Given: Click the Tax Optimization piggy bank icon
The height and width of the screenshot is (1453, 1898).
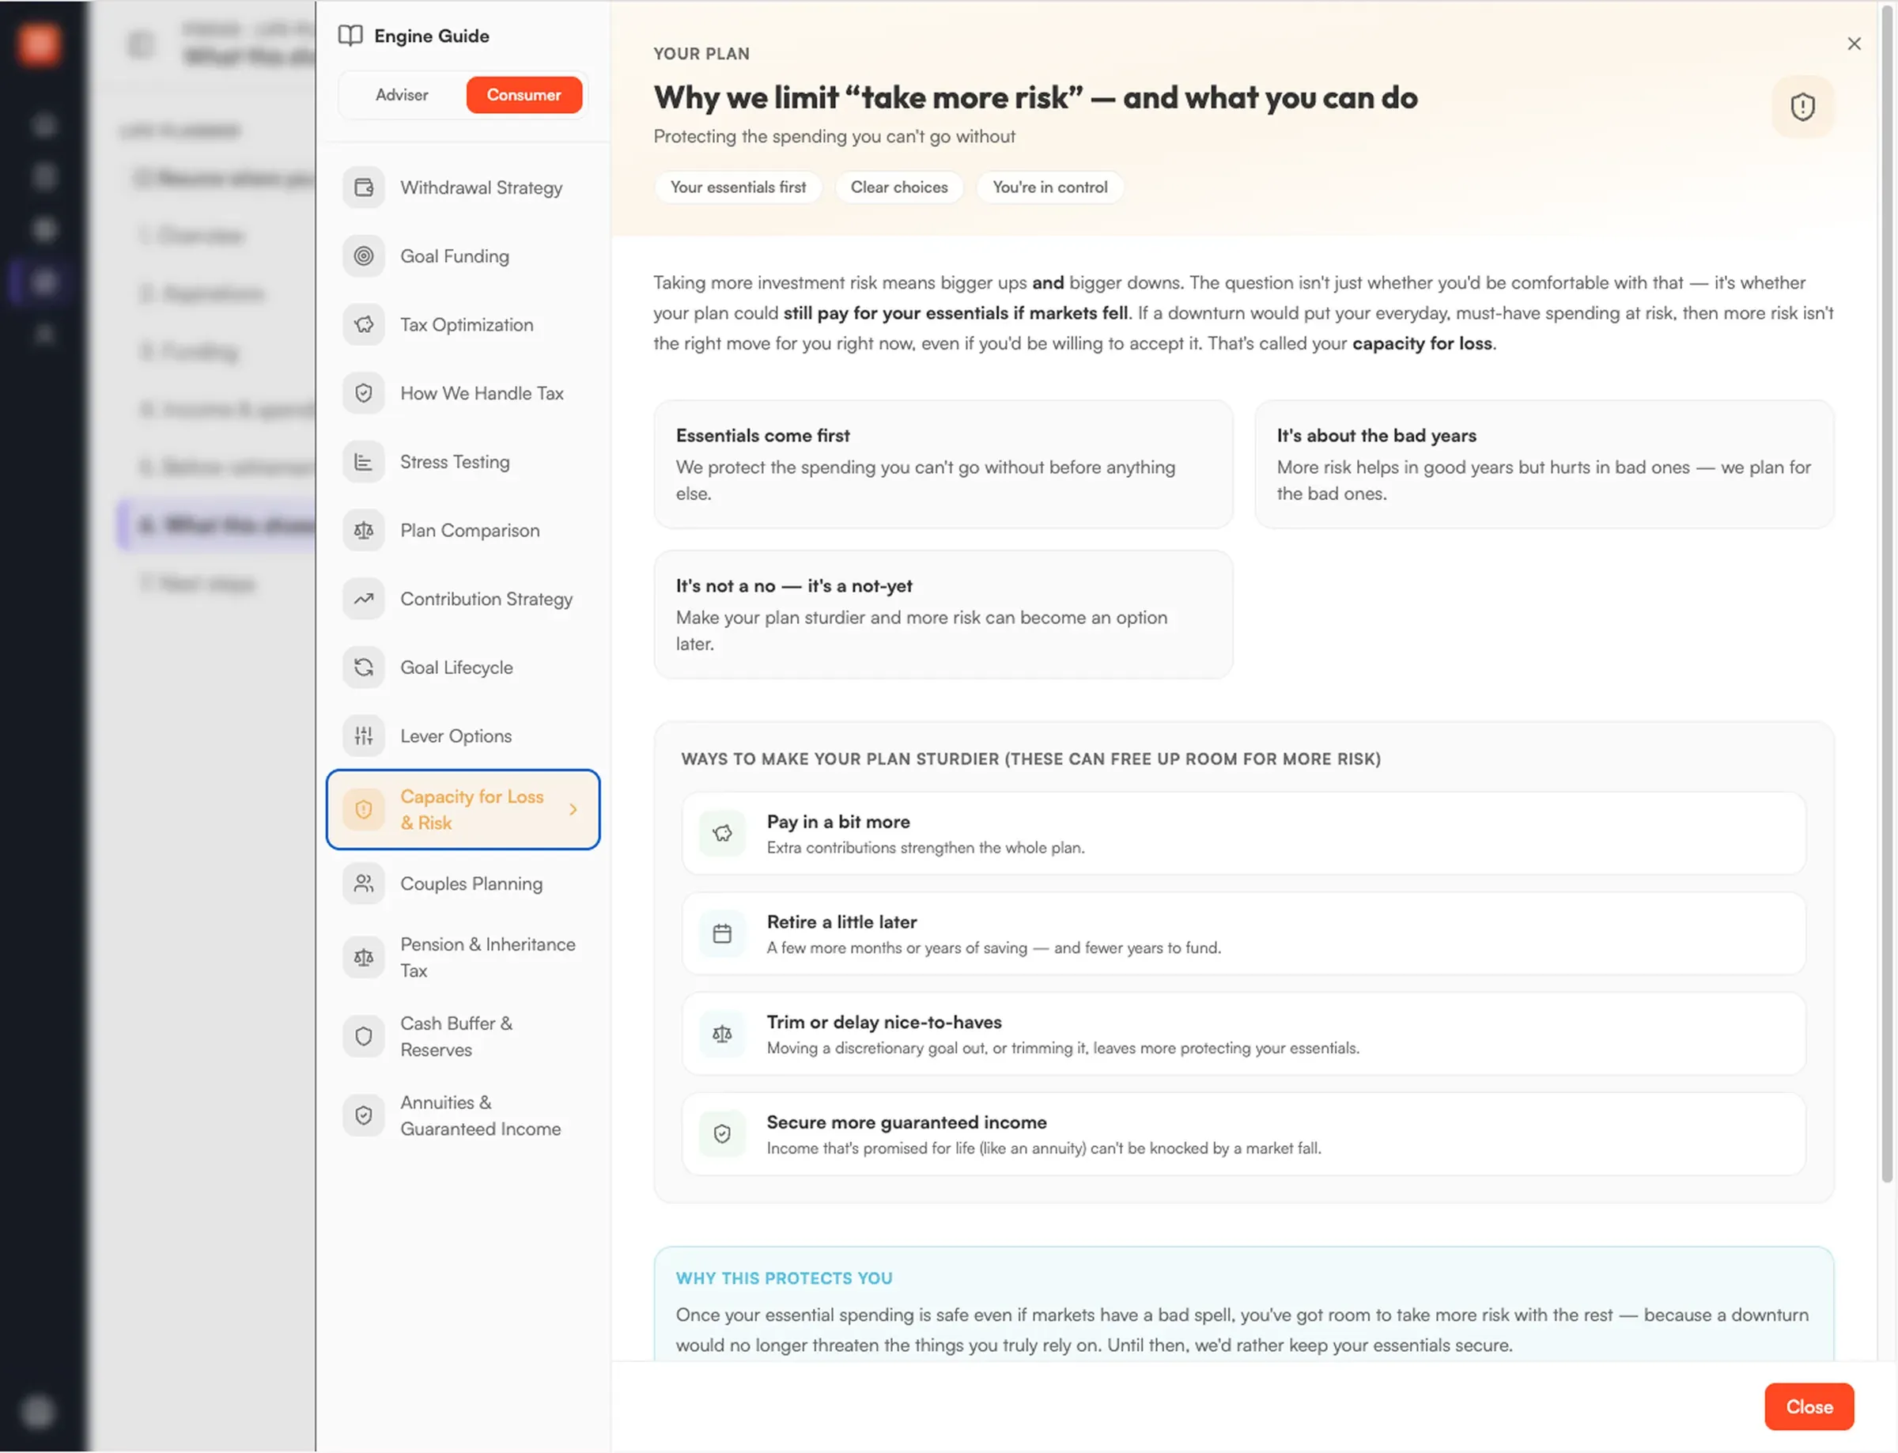Looking at the screenshot, I should coord(363,324).
